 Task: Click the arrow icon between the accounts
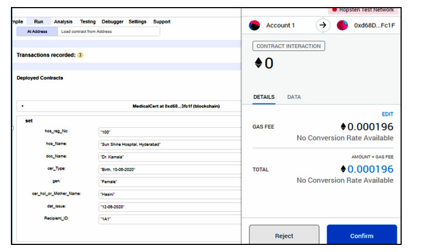tap(323, 25)
